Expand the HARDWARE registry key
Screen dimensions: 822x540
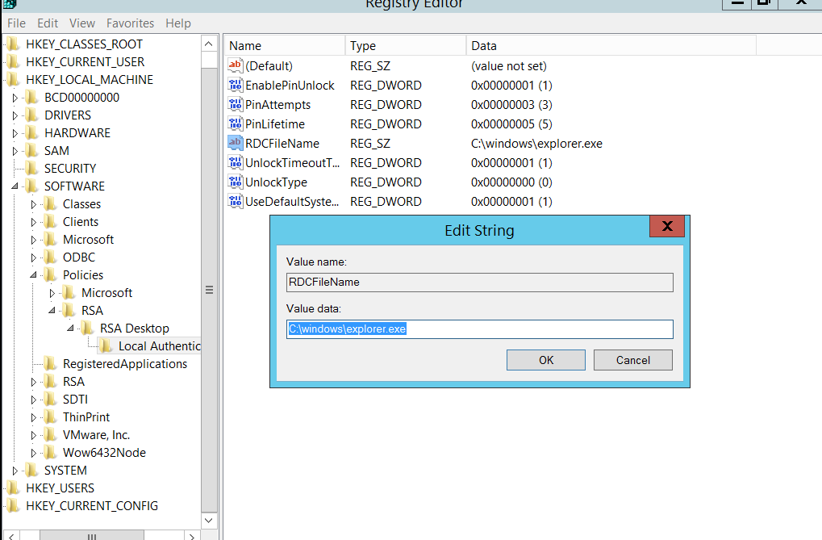click(15, 133)
